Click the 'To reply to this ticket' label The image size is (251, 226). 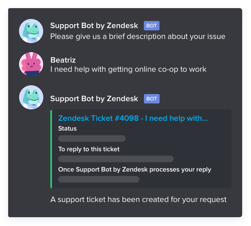coord(89,149)
